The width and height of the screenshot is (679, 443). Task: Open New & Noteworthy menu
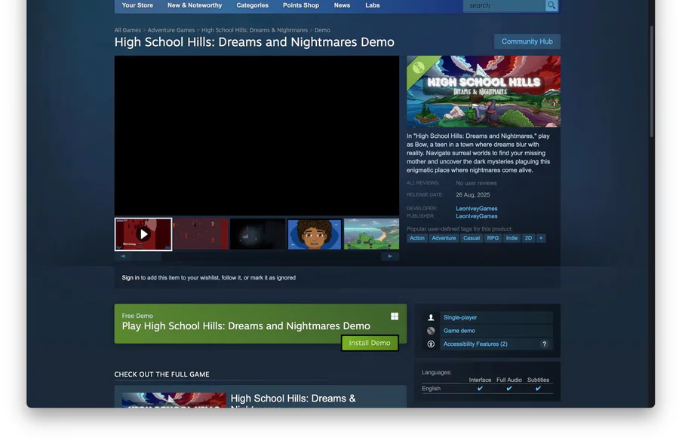[x=195, y=5]
